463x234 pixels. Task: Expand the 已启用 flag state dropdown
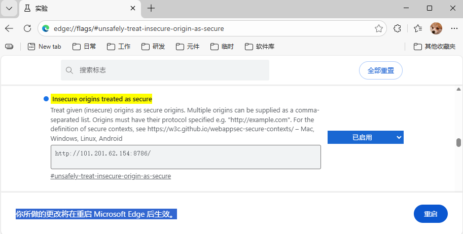click(365, 137)
